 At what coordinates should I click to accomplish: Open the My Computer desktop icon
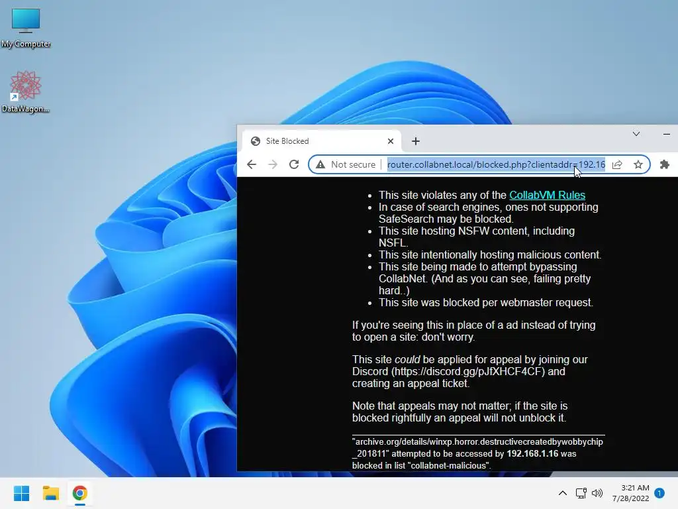[x=26, y=28]
